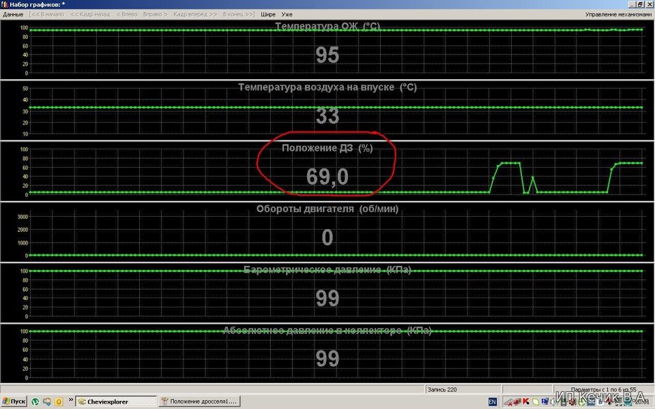Screen dimensions: 655x409
Task: Click the В конец menu item
Action: coord(239,14)
